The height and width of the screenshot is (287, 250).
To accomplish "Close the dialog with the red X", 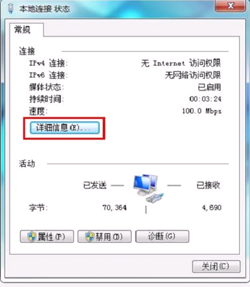I will point(230,6).
